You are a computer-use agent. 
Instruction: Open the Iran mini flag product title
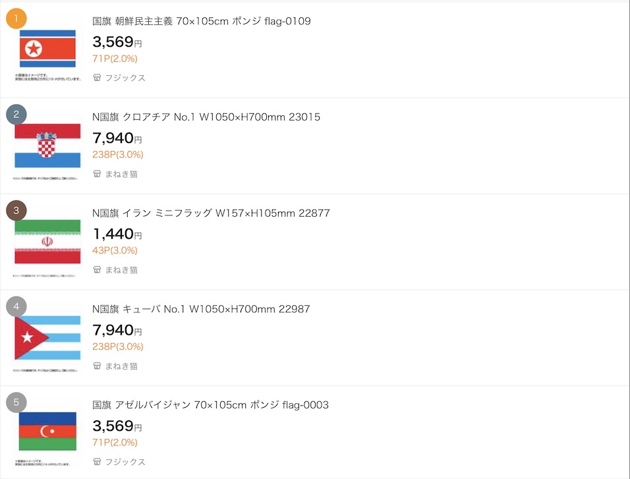coord(211,213)
